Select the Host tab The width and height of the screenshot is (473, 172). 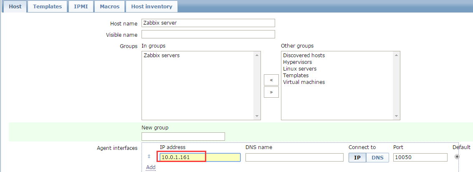tap(15, 6)
